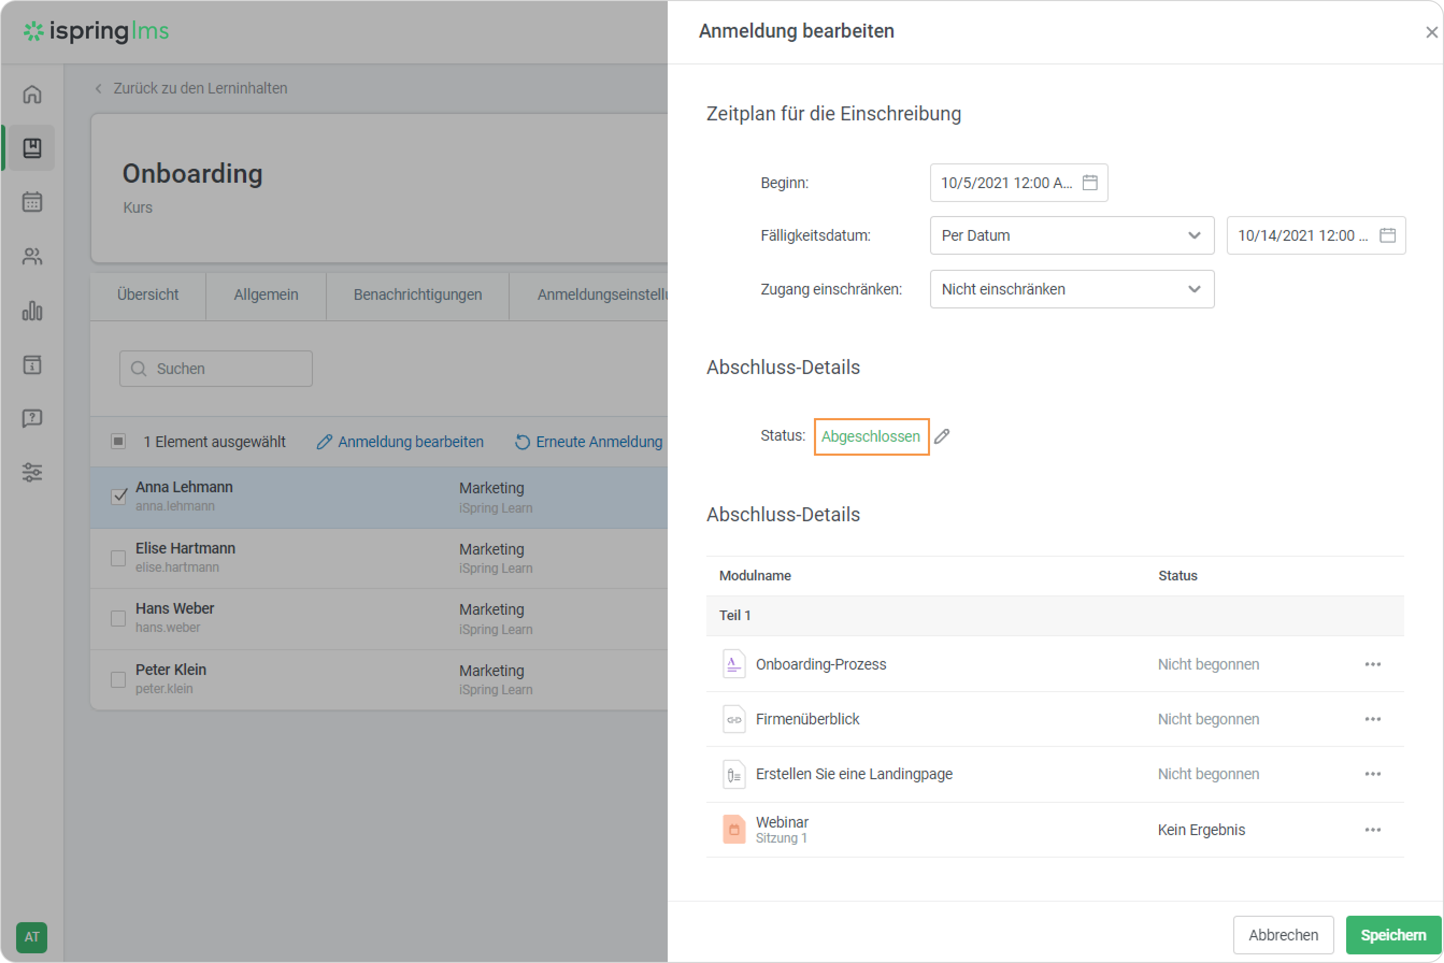
Task: Open the reports bar chart icon
Action: pos(32,311)
